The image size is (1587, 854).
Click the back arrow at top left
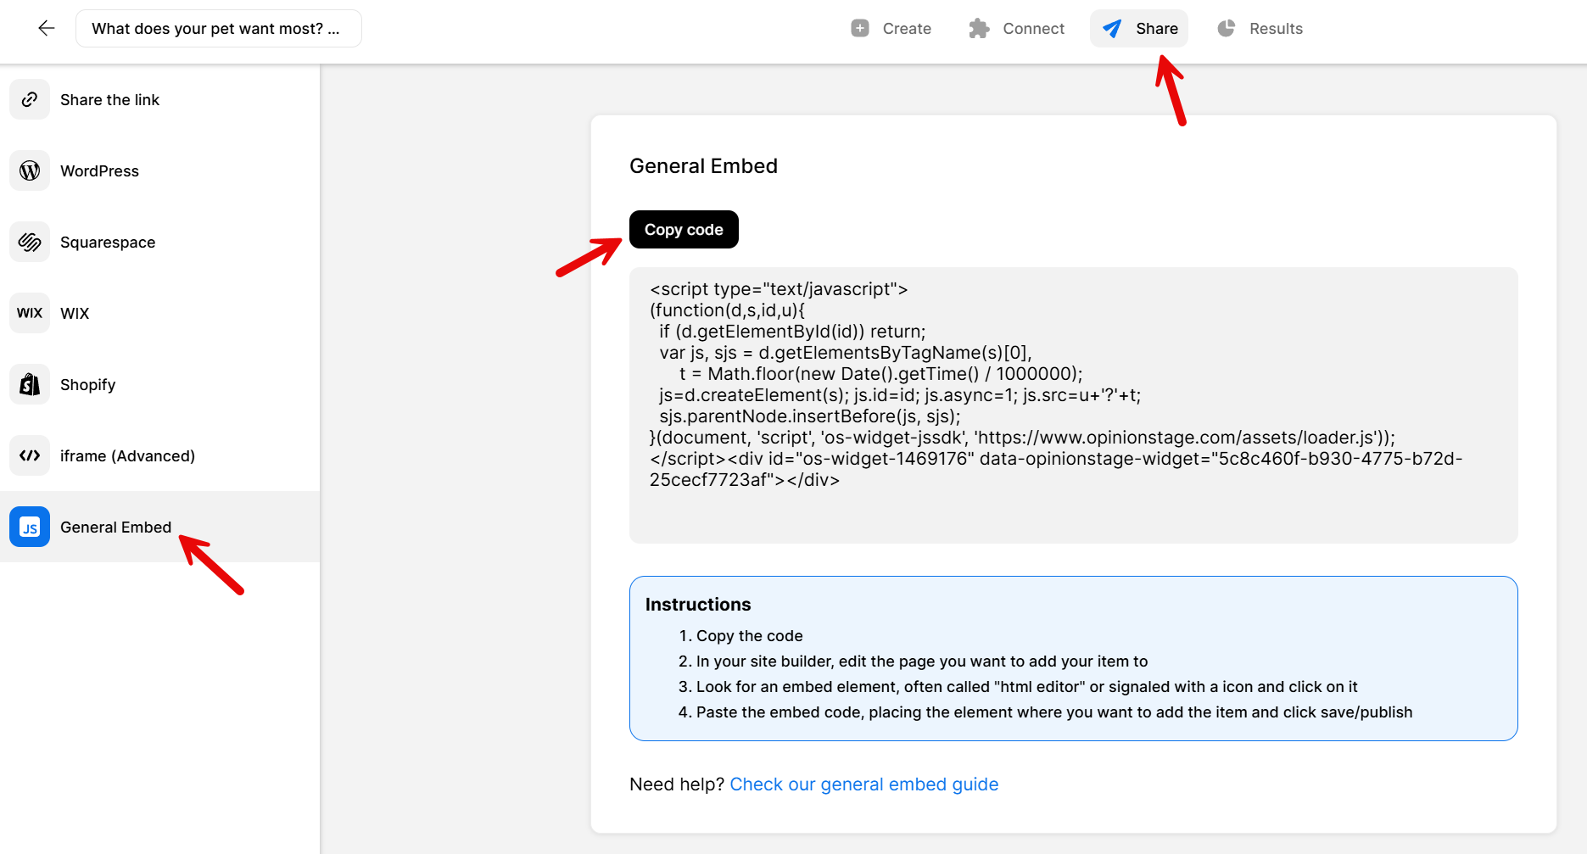pyautogui.click(x=47, y=28)
